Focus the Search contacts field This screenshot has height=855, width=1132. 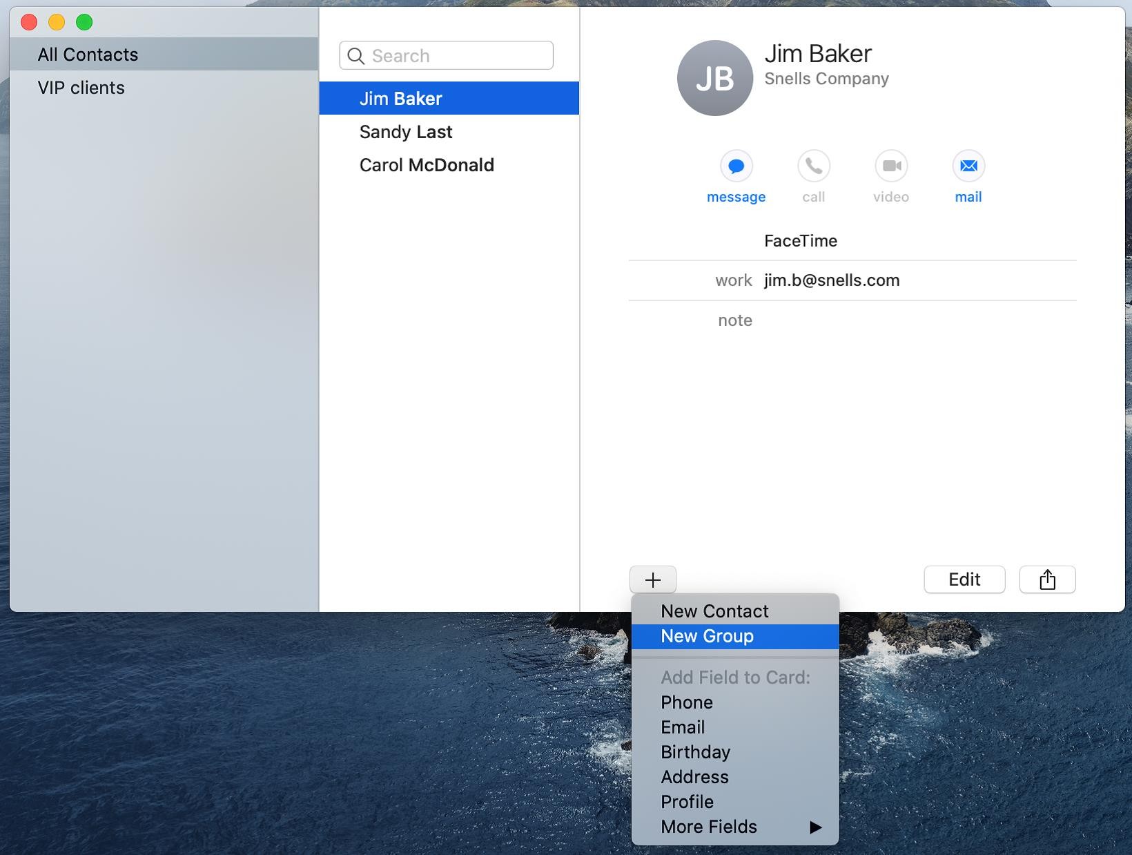click(446, 55)
